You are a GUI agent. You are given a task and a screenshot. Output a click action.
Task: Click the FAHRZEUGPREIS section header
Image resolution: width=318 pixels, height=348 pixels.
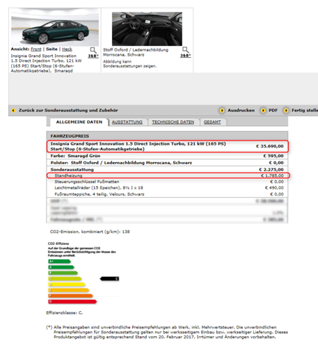tap(167, 136)
